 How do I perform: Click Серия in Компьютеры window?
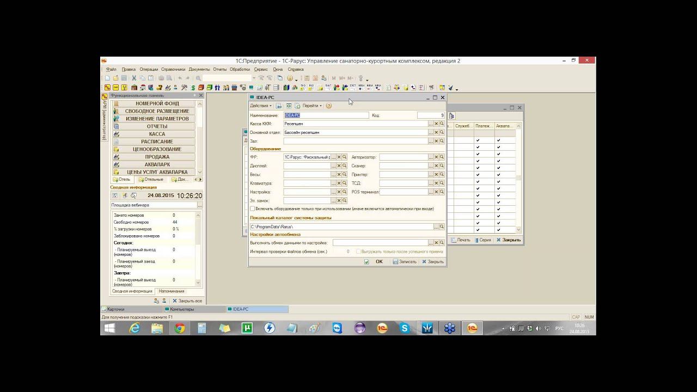(x=482, y=240)
